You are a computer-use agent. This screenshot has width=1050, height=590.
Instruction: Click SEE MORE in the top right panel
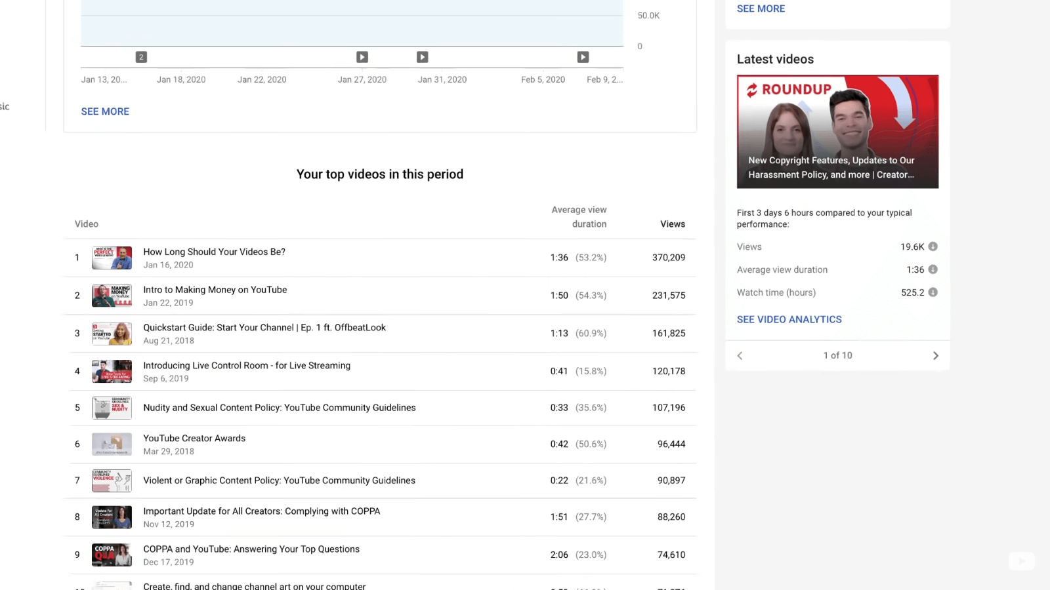coord(761,9)
